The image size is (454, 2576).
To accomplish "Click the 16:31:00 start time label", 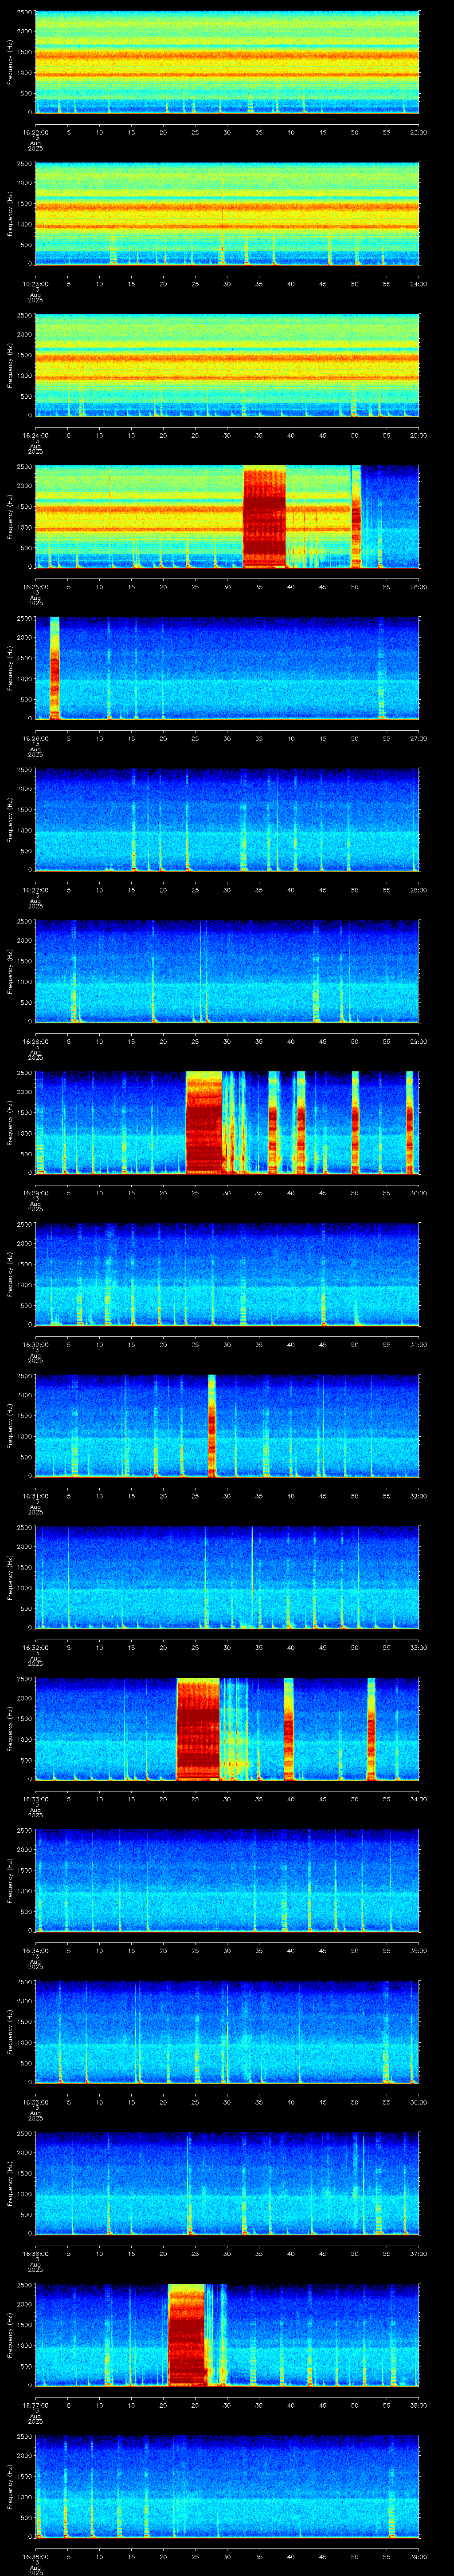I will (x=35, y=1496).
